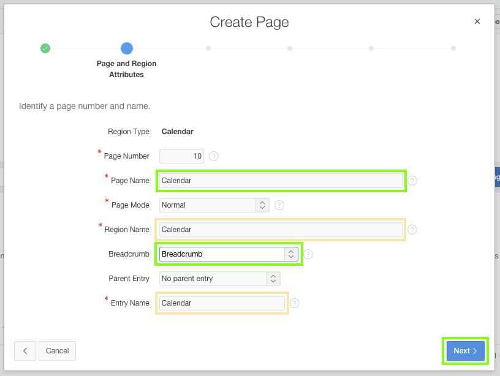Screen dimensions: 500x376
Task: Open help for Page Mode field
Action: point(279,205)
